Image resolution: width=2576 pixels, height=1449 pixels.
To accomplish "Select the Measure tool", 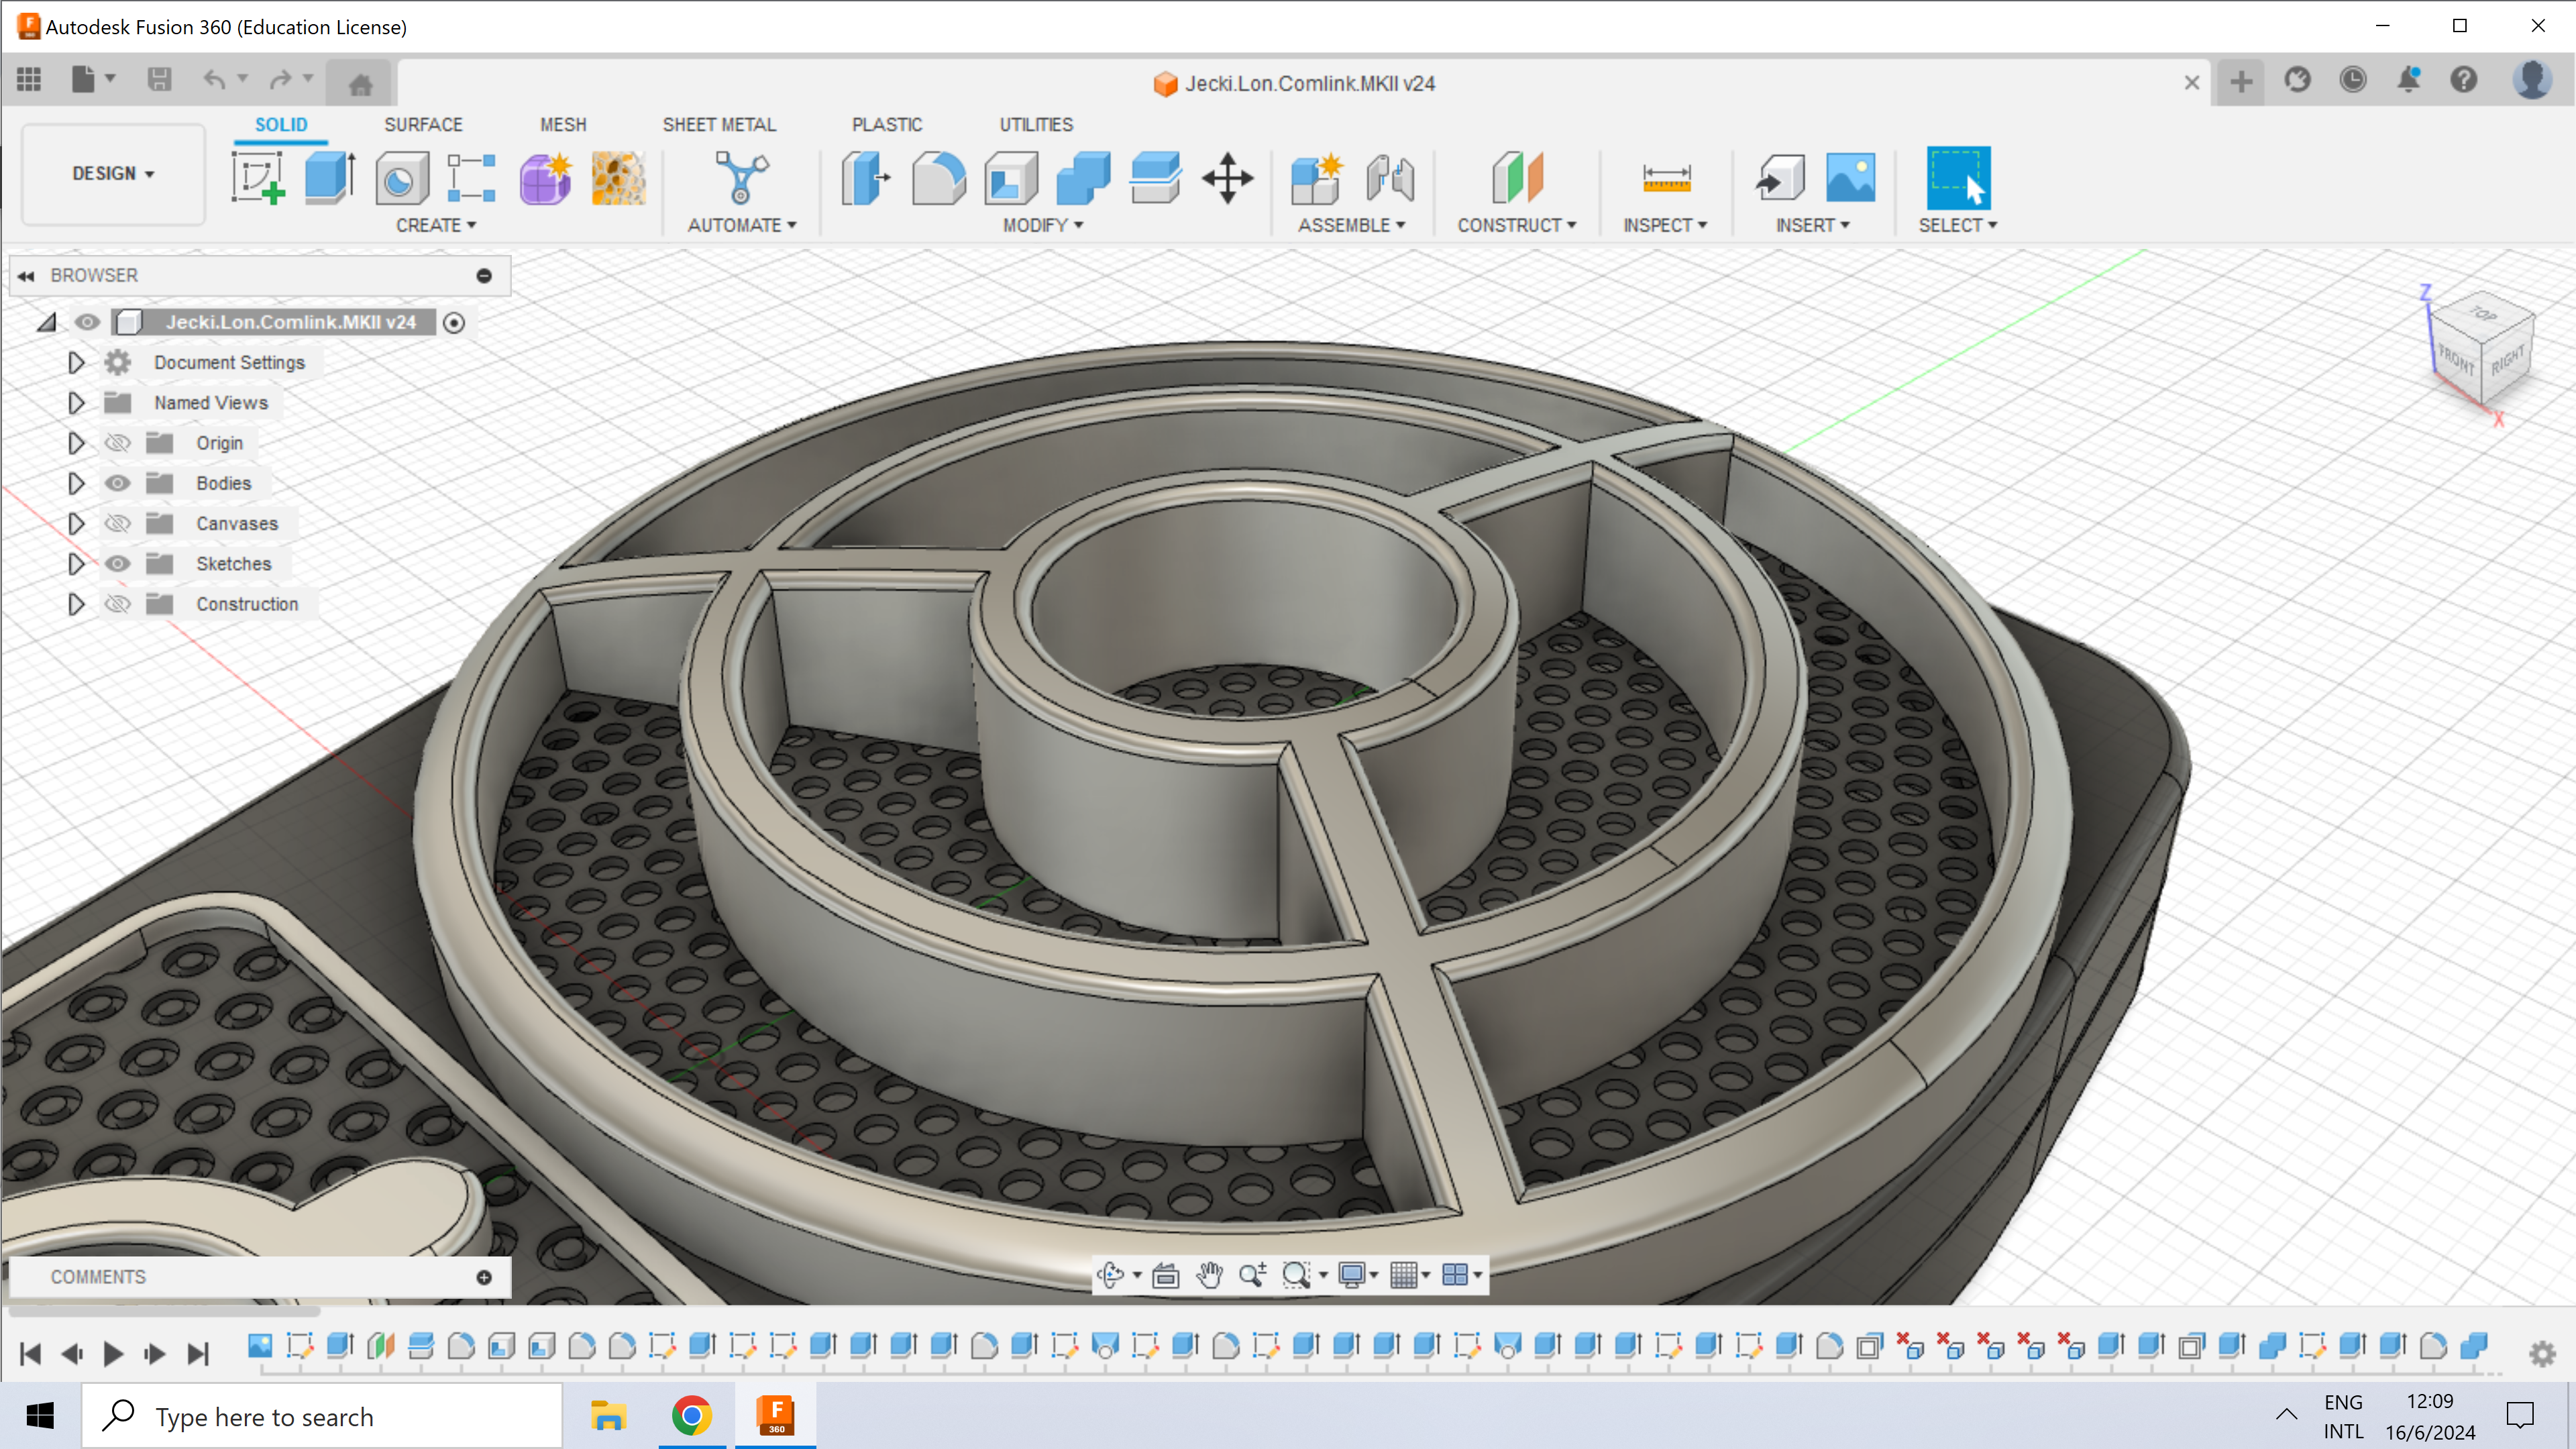I will [x=1666, y=178].
